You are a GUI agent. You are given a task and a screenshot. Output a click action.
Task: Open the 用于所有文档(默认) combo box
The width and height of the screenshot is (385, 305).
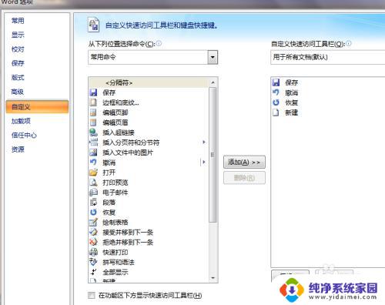(328, 57)
